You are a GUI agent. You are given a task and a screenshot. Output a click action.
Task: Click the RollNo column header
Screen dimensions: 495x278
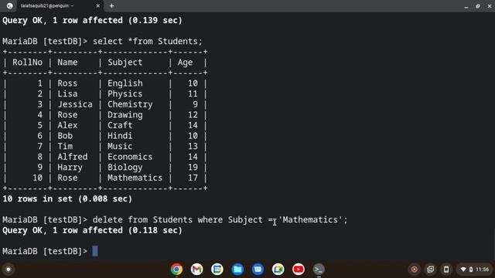pos(28,62)
